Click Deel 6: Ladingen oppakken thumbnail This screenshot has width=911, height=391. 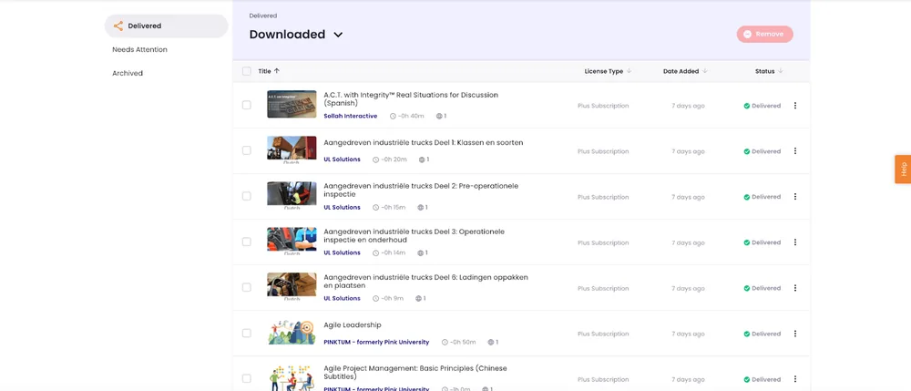292,286
